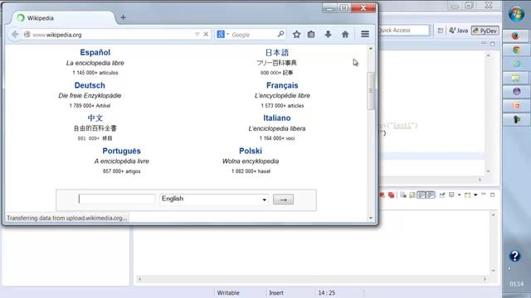Click the search magnifier in Google box
Image resolution: width=531 pixels, height=298 pixels.
(280, 34)
